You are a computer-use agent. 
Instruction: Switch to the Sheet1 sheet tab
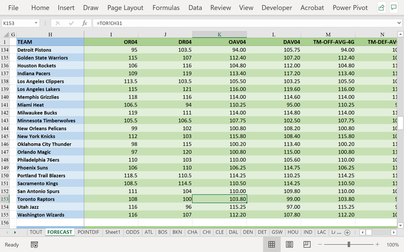point(113,232)
